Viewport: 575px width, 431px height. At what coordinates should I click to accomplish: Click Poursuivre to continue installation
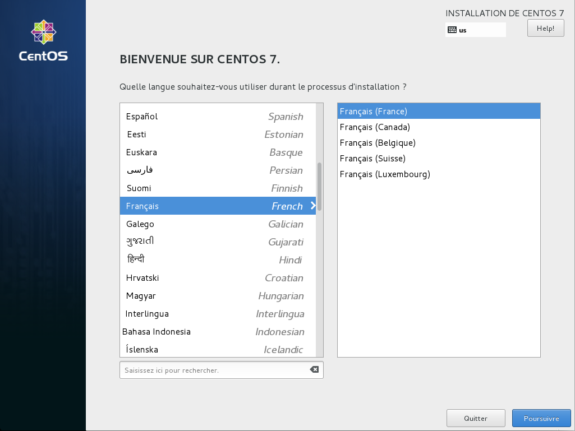[x=541, y=418]
